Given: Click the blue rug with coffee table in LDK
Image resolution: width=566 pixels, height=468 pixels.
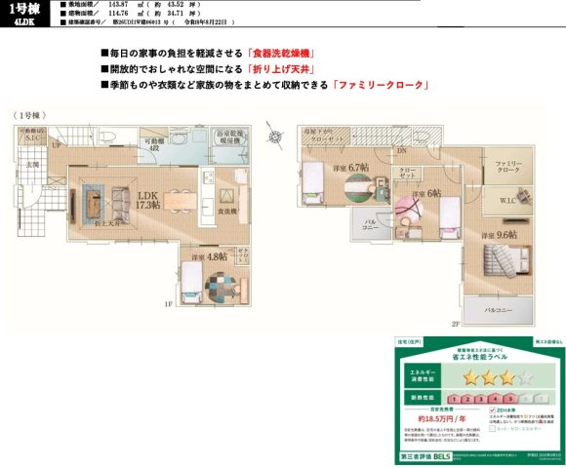Looking at the screenshot, I should click(94, 206).
